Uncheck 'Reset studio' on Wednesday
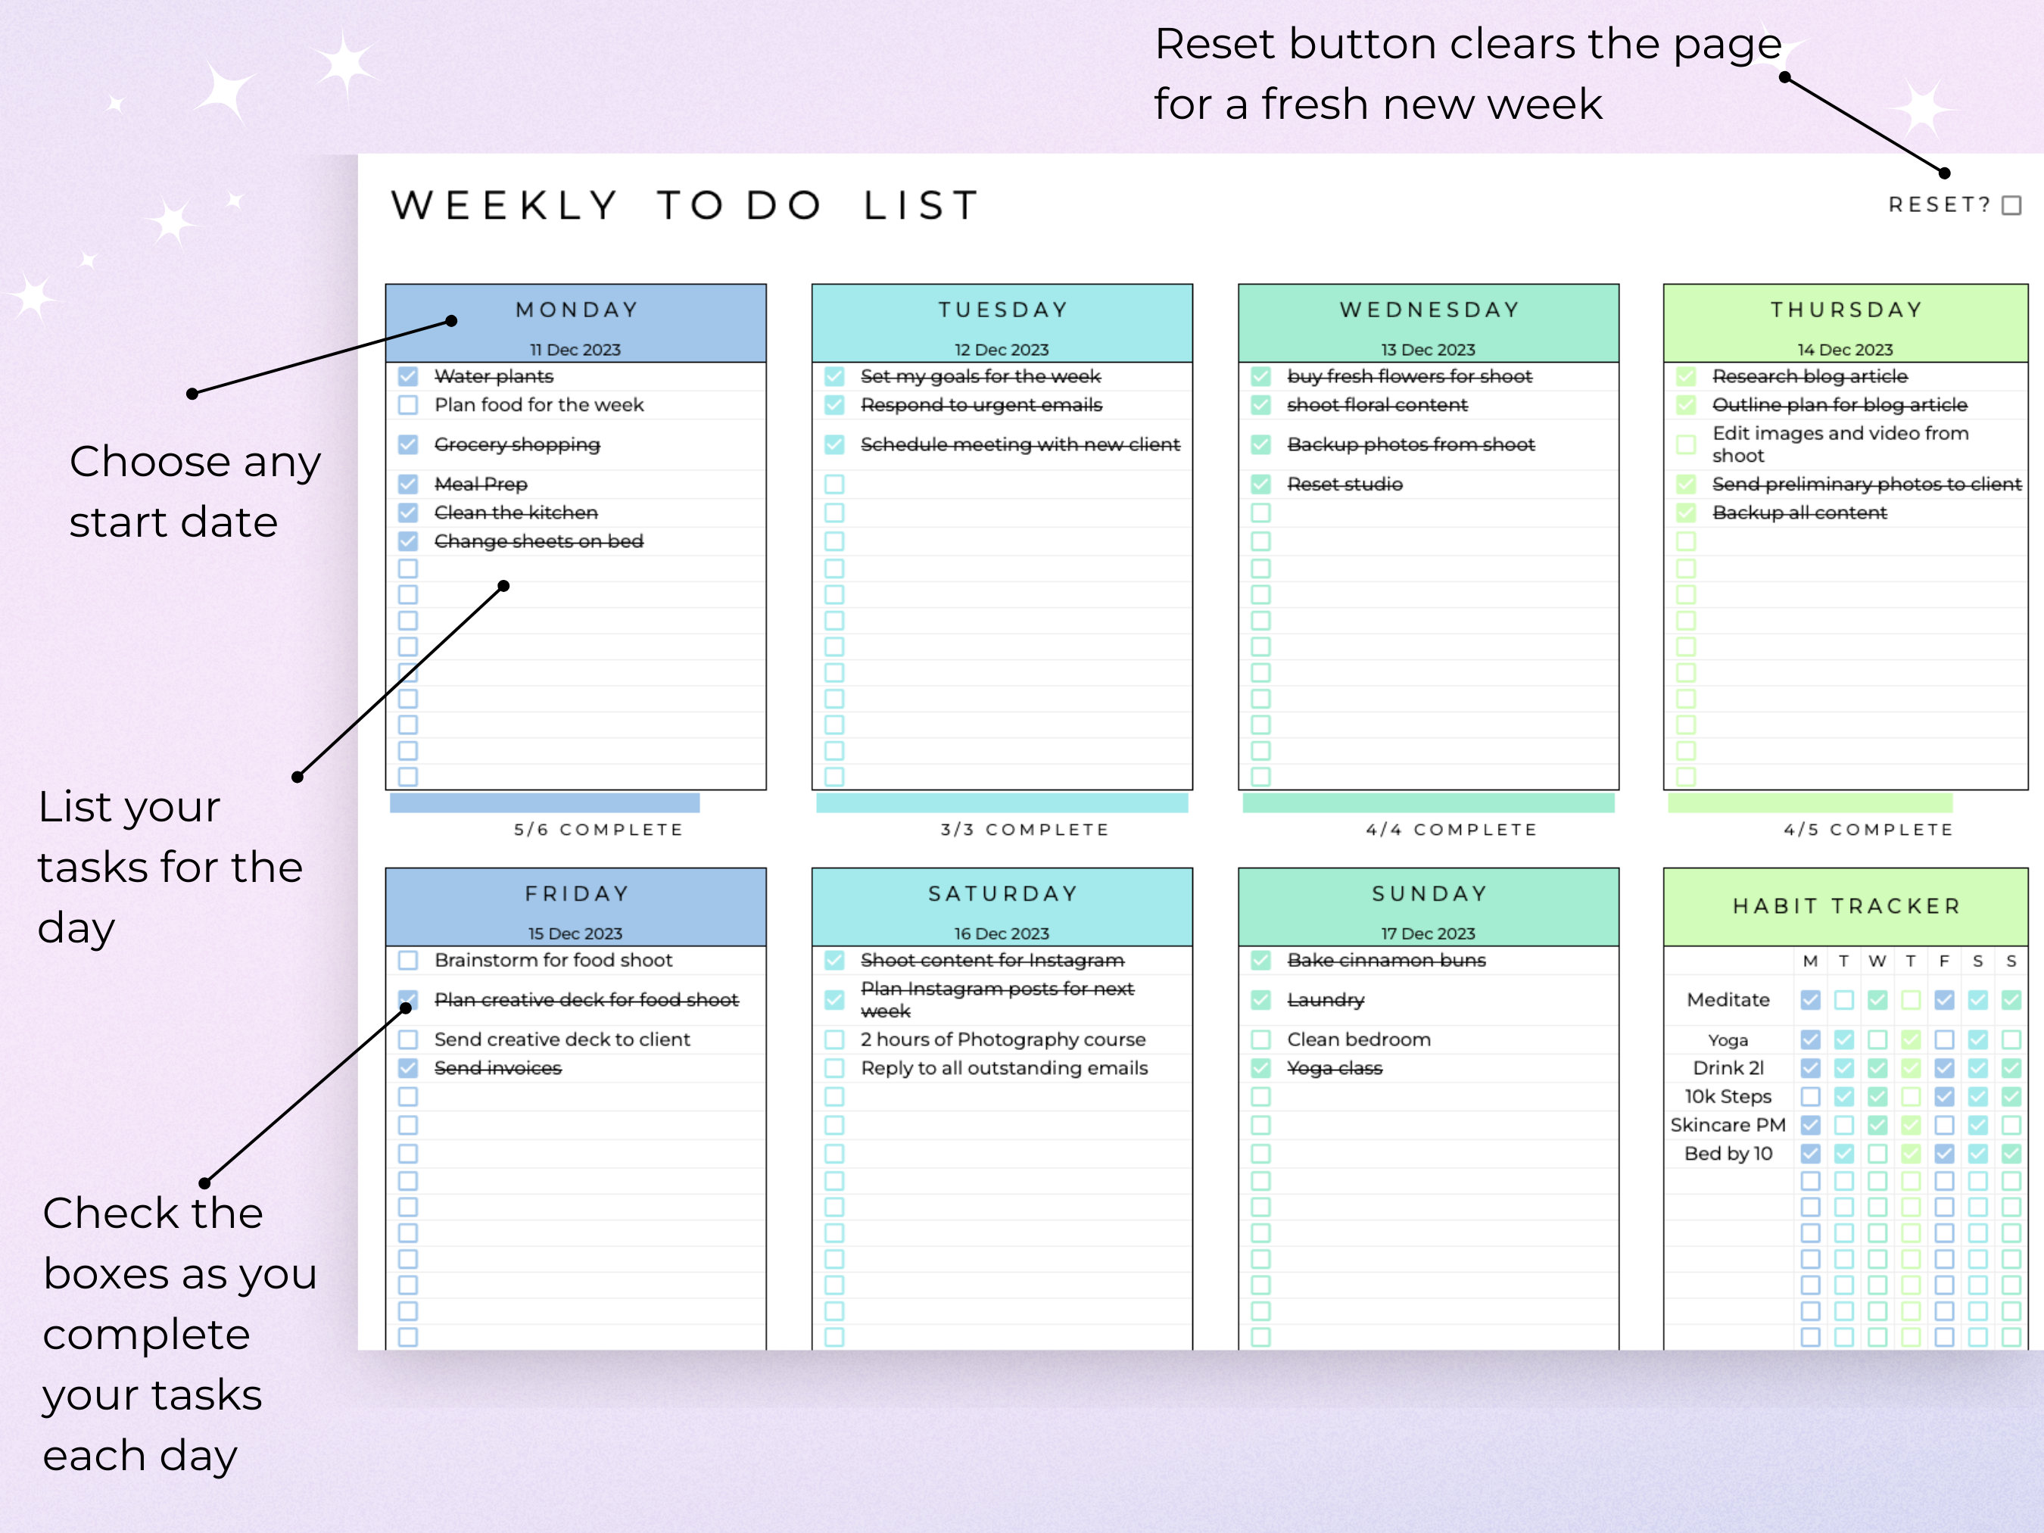Image resolution: width=2044 pixels, height=1533 pixels. tap(1260, 483)
